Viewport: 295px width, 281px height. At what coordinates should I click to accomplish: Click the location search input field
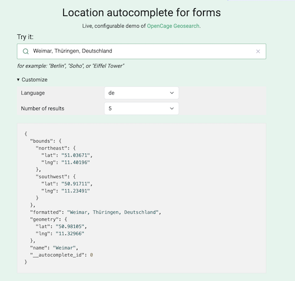[142, 51]
